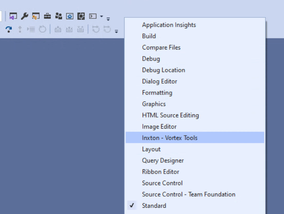
Task: Click the two-person Live Share icon
Action: (x=58, y=16)
